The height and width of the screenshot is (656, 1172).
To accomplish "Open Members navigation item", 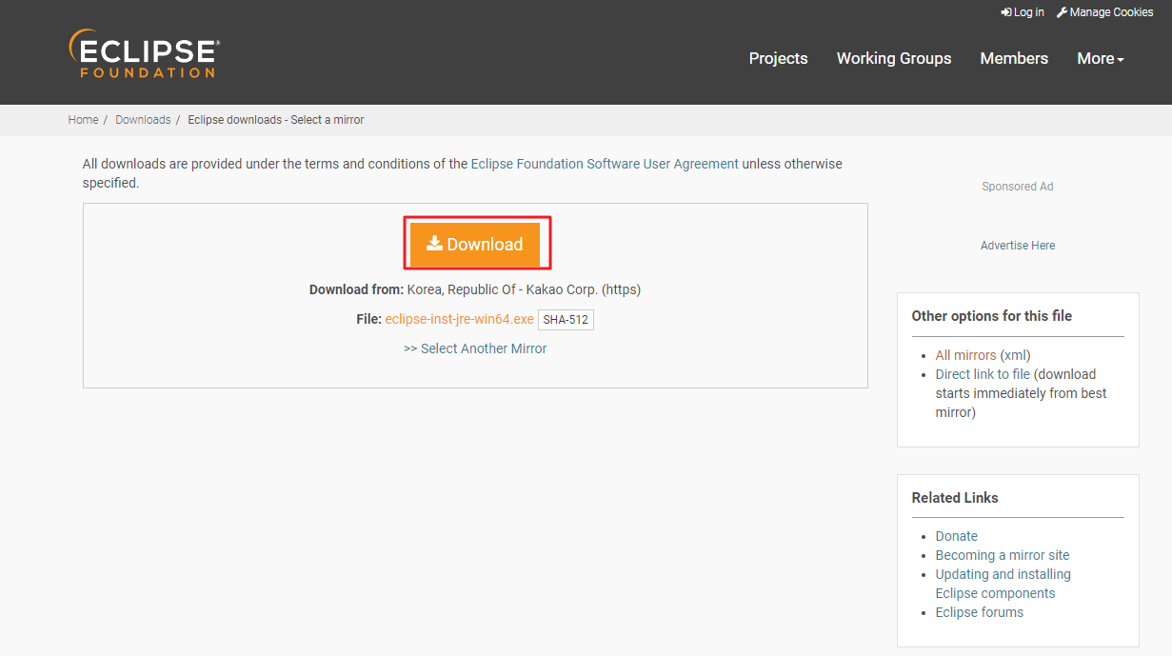I will (1014, 58).
